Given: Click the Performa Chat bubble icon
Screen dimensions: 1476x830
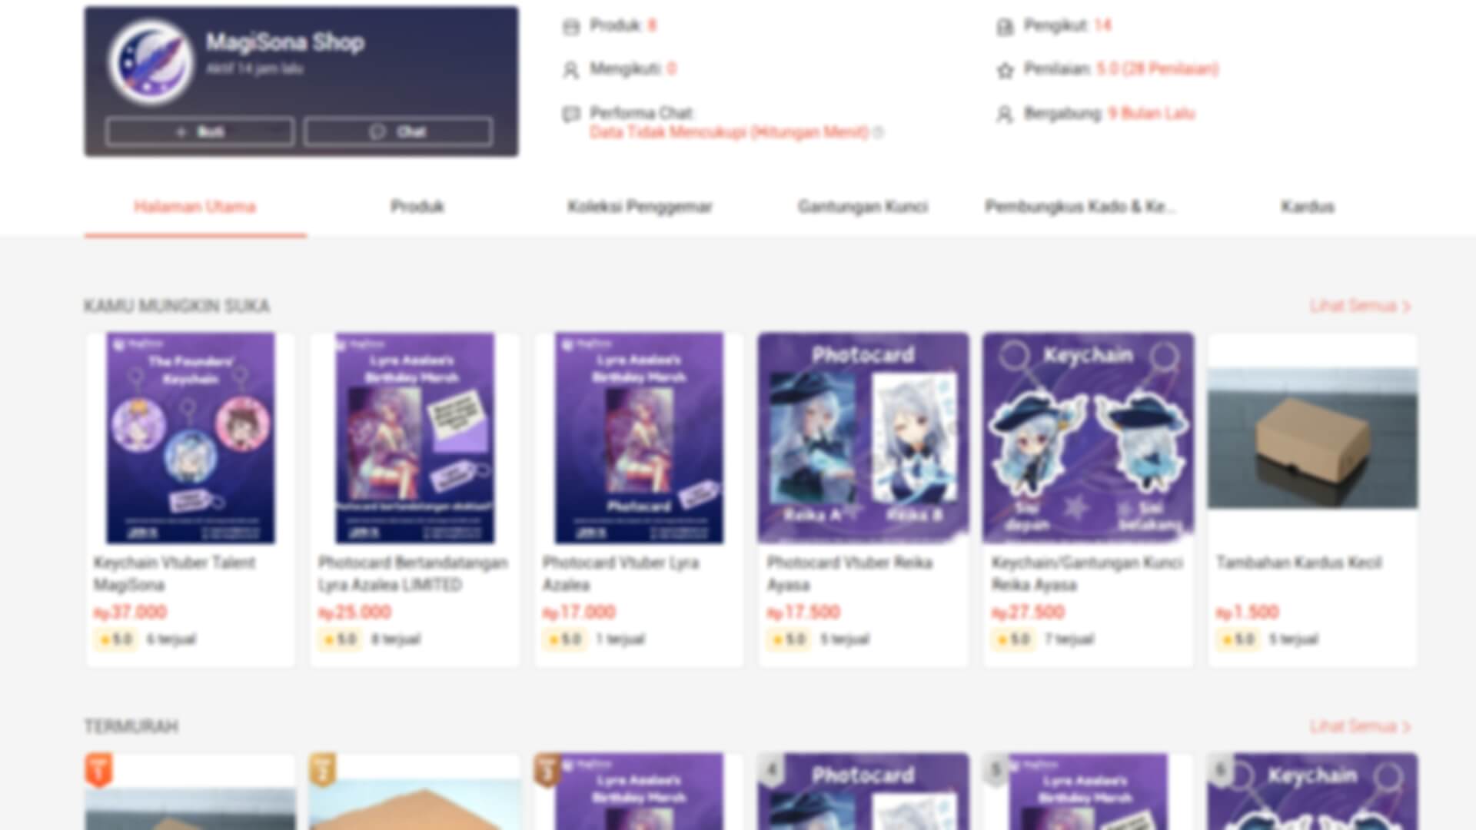Looking at the screenshot, I should tap(570, 115).
